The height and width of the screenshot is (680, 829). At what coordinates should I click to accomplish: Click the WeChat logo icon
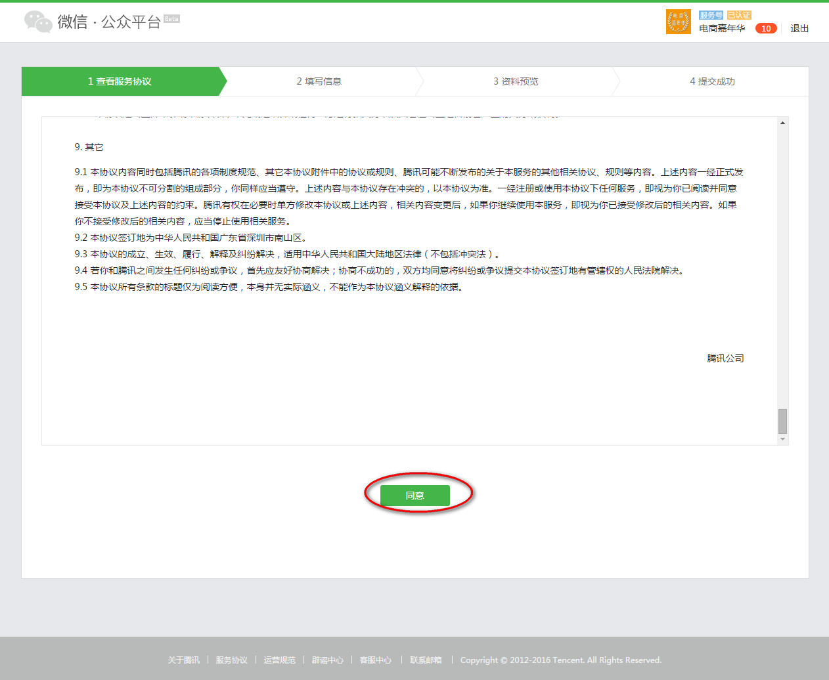(x=38, y=22)
